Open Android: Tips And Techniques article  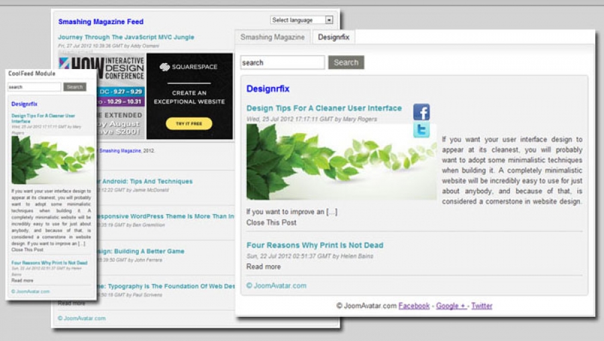coord(145,181)
